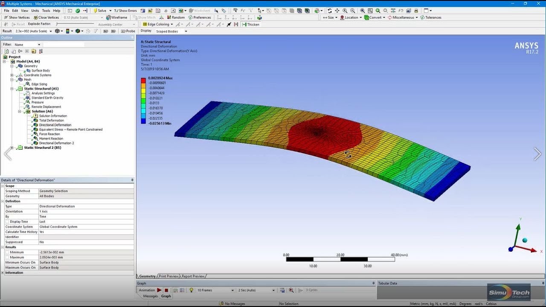This screenshot has width=546, height=307.
Task: Select Analysis Settings in the tree
Action: (x=43, y=93)
